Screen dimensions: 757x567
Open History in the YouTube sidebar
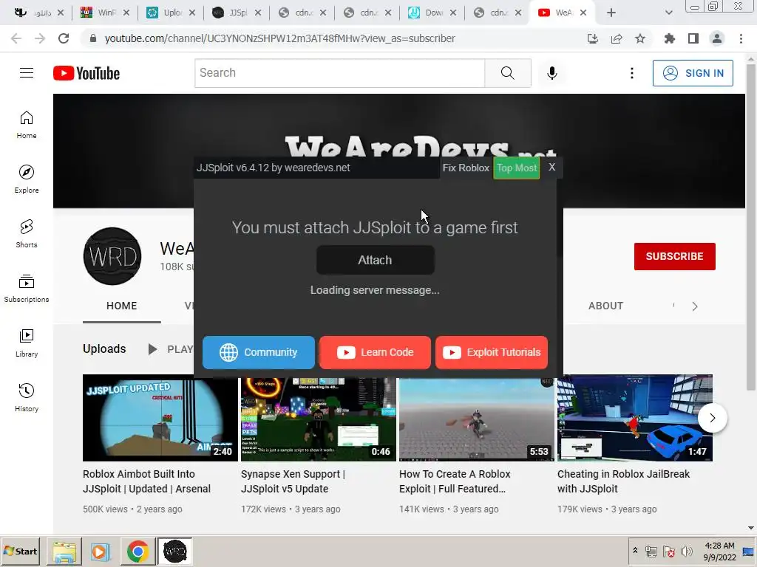click(27, 397)
